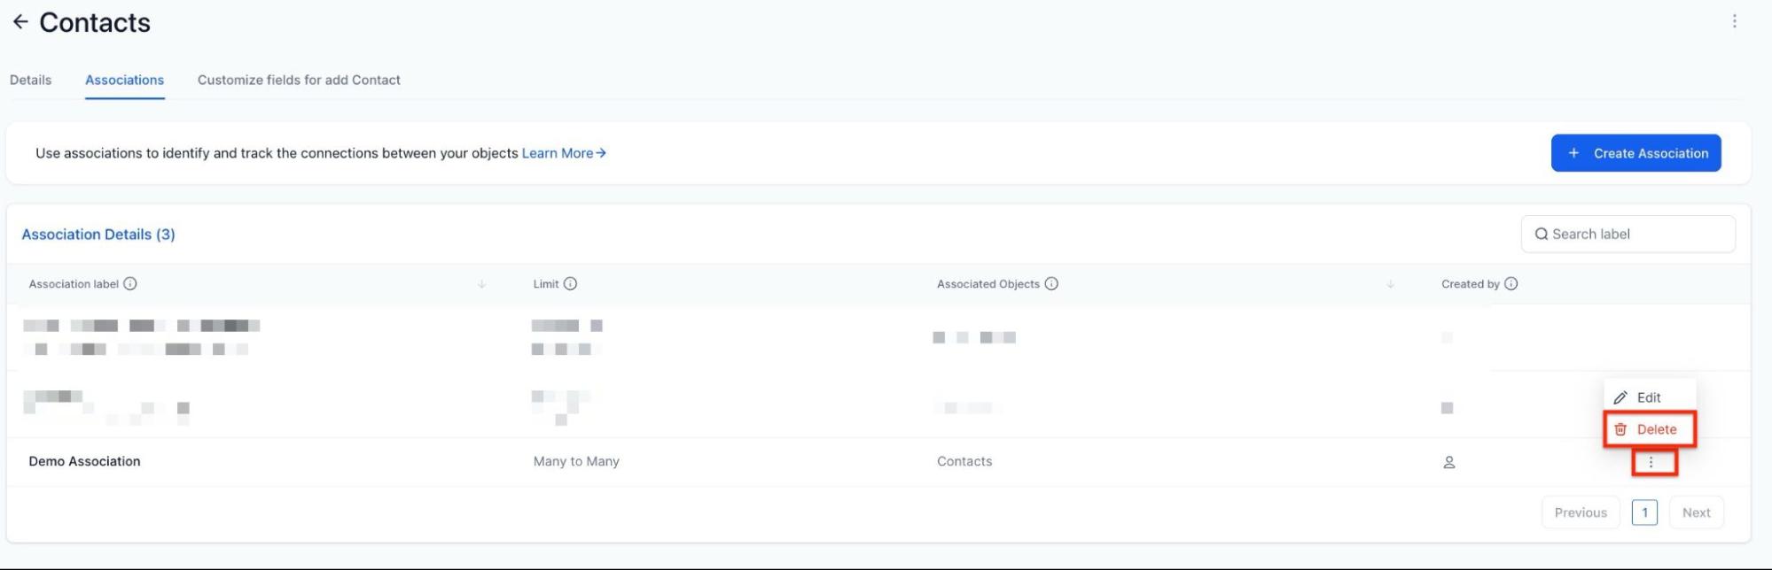The image size is (1772, 570).
Task: Select the Associations tab
Action: [x=124, y=80]
